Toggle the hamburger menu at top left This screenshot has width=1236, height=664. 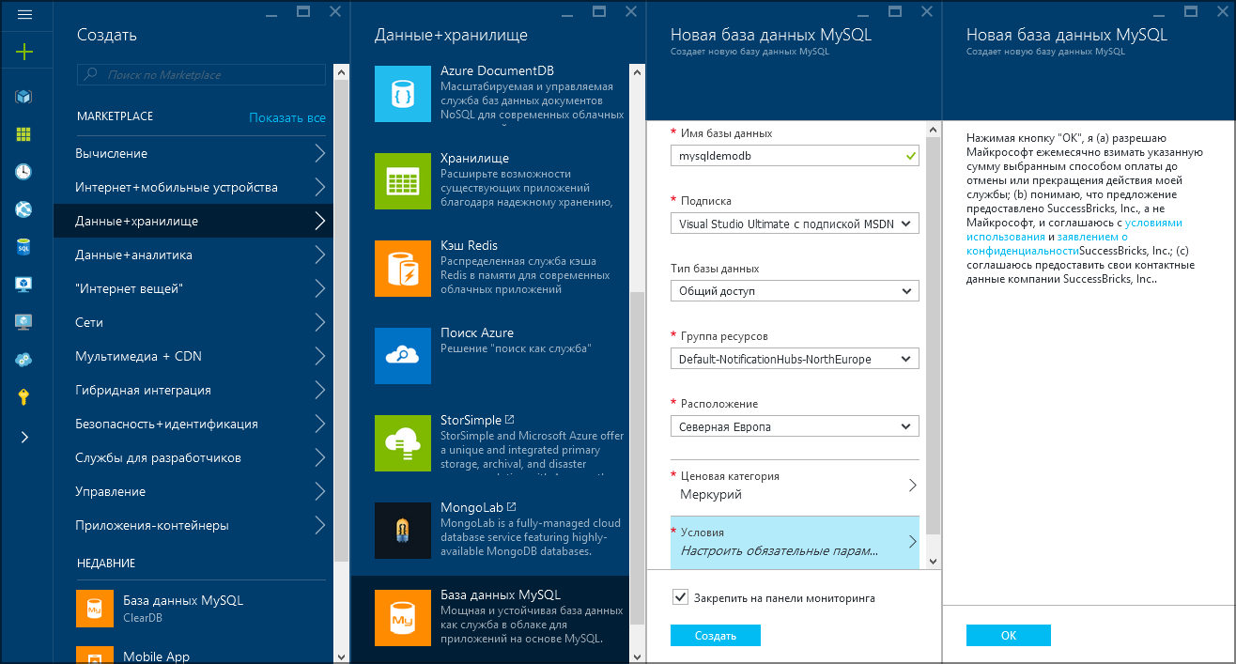click(x=25, y=13)
